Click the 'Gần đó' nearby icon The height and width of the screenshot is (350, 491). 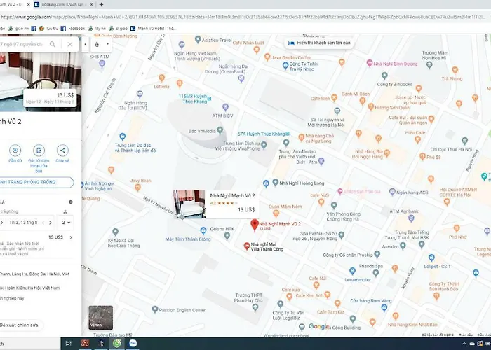point(15,150)
